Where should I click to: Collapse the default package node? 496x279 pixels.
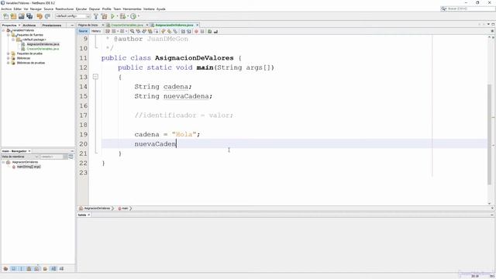(13, 40)
